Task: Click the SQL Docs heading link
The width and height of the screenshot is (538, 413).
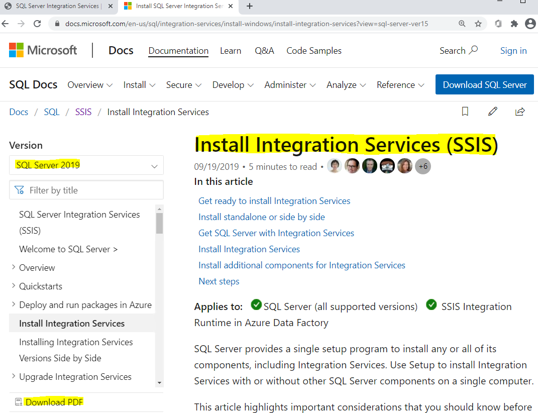Action: coord(33,84)
